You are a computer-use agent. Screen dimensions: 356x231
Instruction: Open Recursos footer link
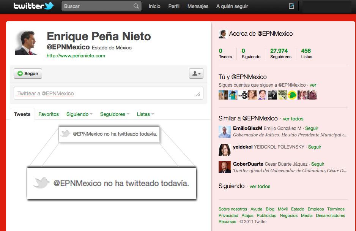point(227,222)
